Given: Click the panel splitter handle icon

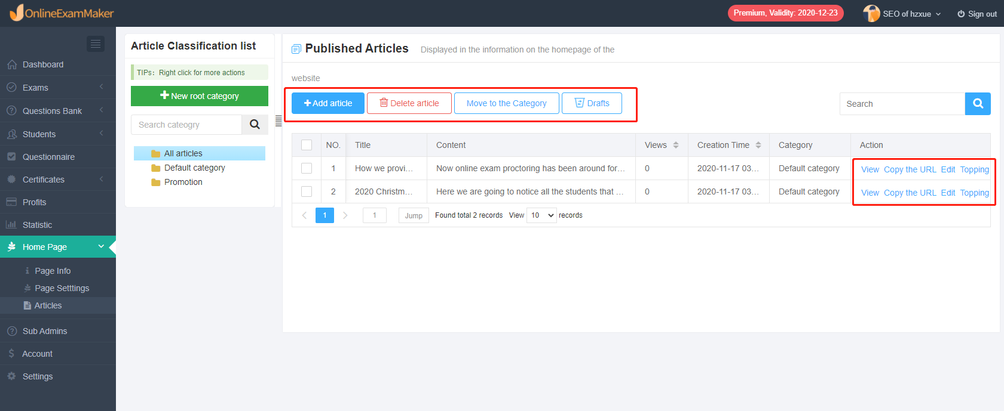Looking at the screenshot, I should click(x=278, y=121).
